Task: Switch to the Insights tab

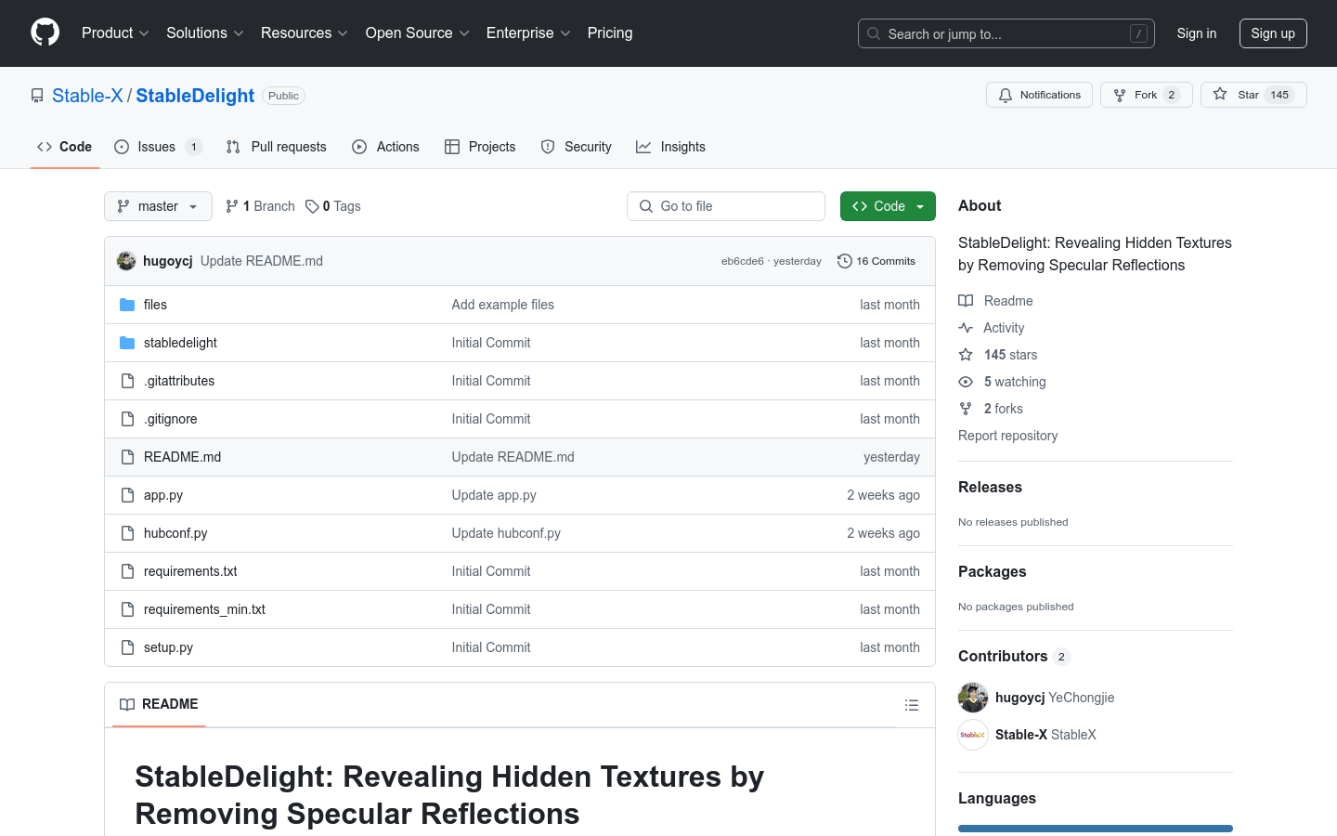Action: [670, 147]
